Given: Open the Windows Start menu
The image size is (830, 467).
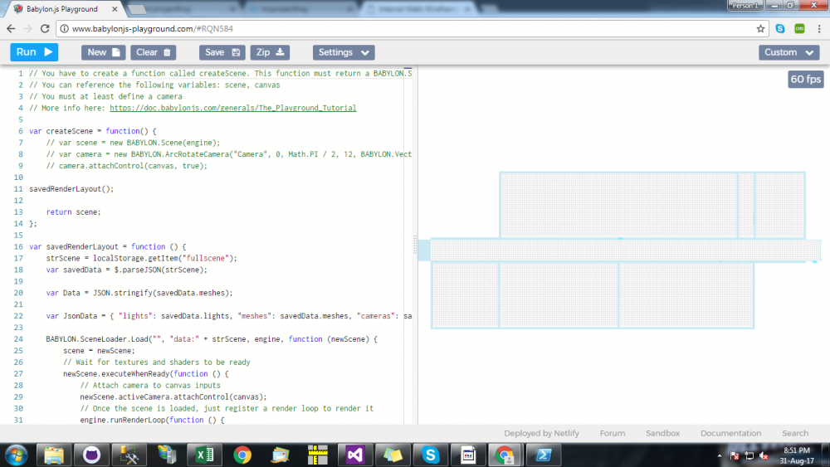Looking at the screenshot, I should click(16, 455).
